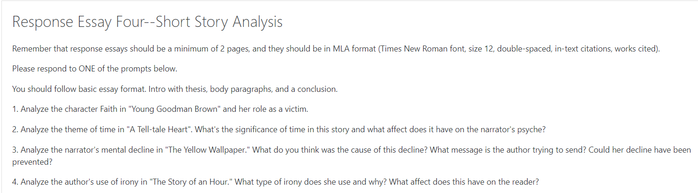Click 'her role as a victim' in prompt 1
Screen dimensions: 698x193
(x=273, y=109)
